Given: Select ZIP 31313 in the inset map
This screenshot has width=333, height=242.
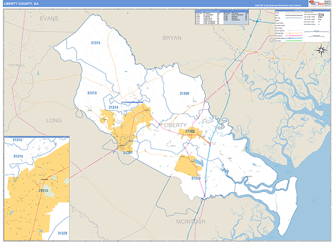Looking at the screenshot, I should coord(43,190).
